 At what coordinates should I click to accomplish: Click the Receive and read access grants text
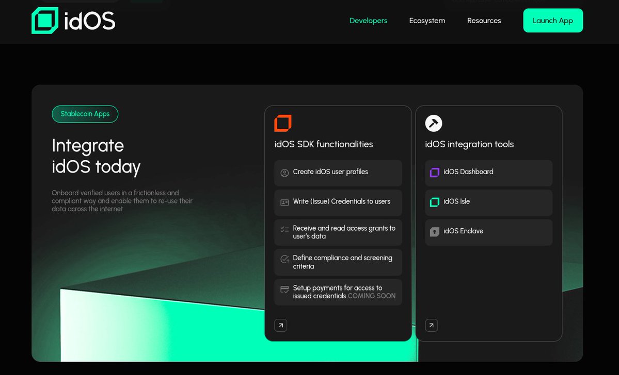pos(344,232)
